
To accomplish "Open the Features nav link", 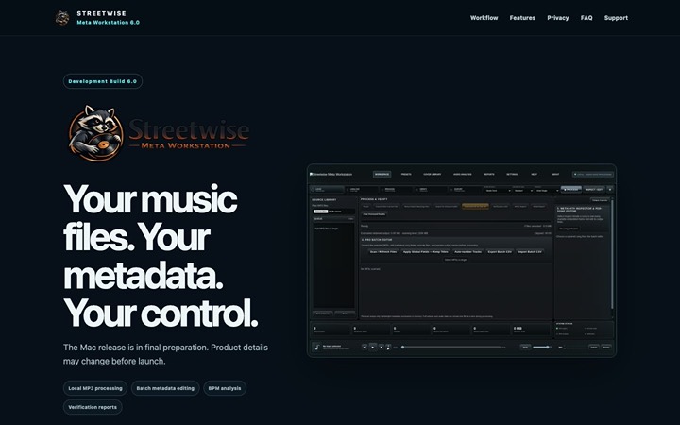I will pyautogui.click(x=522, y=18).
